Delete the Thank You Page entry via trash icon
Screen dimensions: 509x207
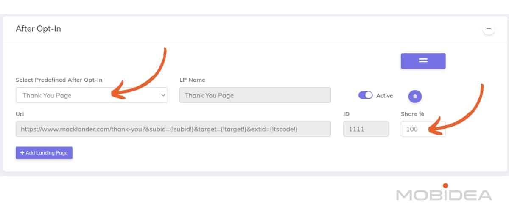point(415,96)
